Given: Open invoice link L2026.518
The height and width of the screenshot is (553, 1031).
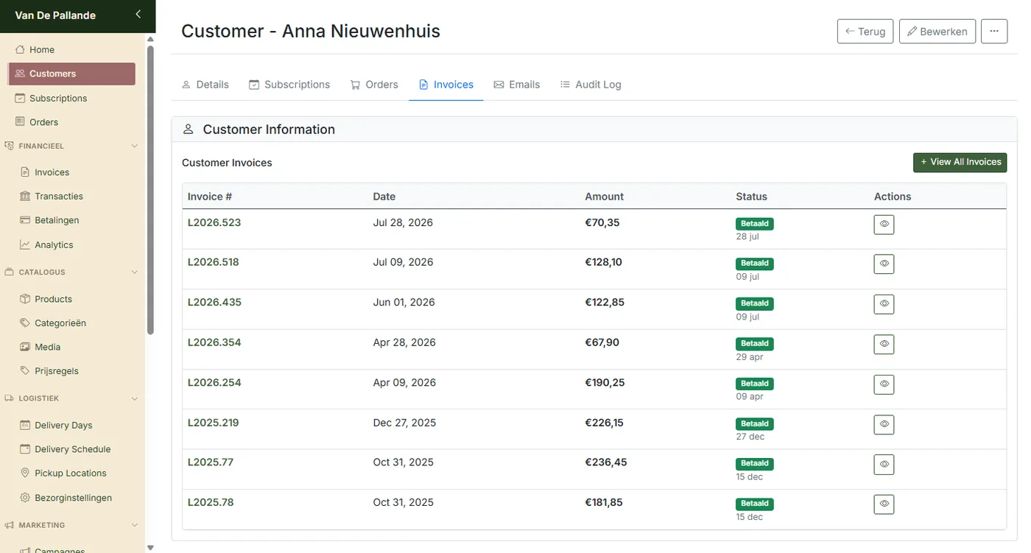Looking at the screenshot, I should coord(214,262).
